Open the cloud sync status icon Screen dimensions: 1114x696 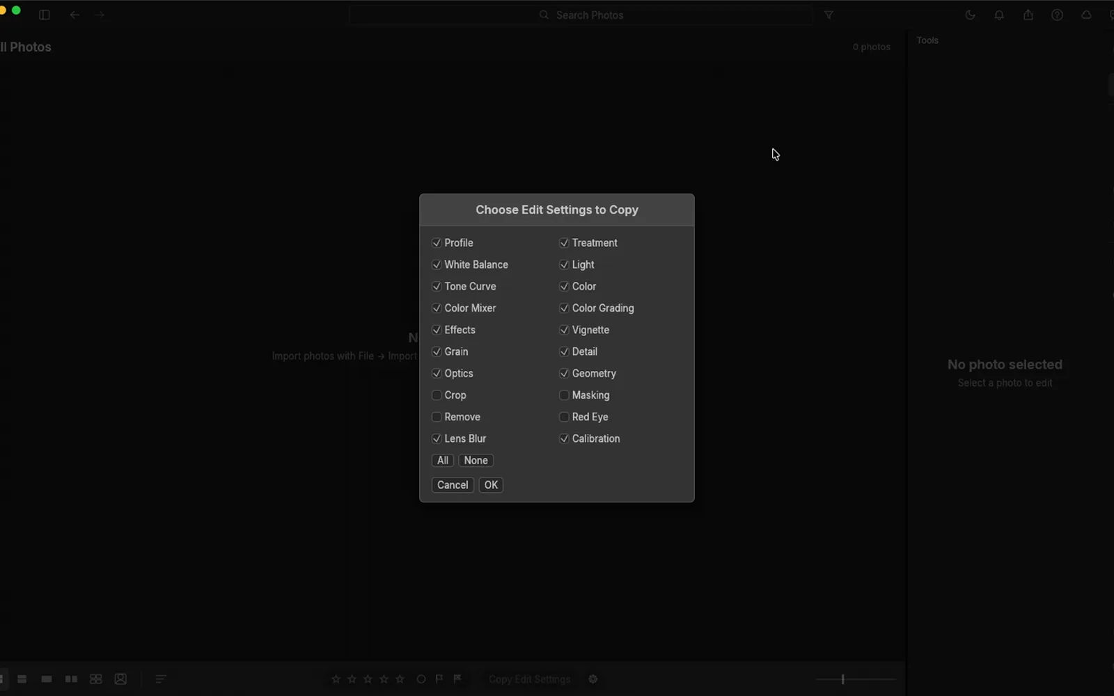1086,15
